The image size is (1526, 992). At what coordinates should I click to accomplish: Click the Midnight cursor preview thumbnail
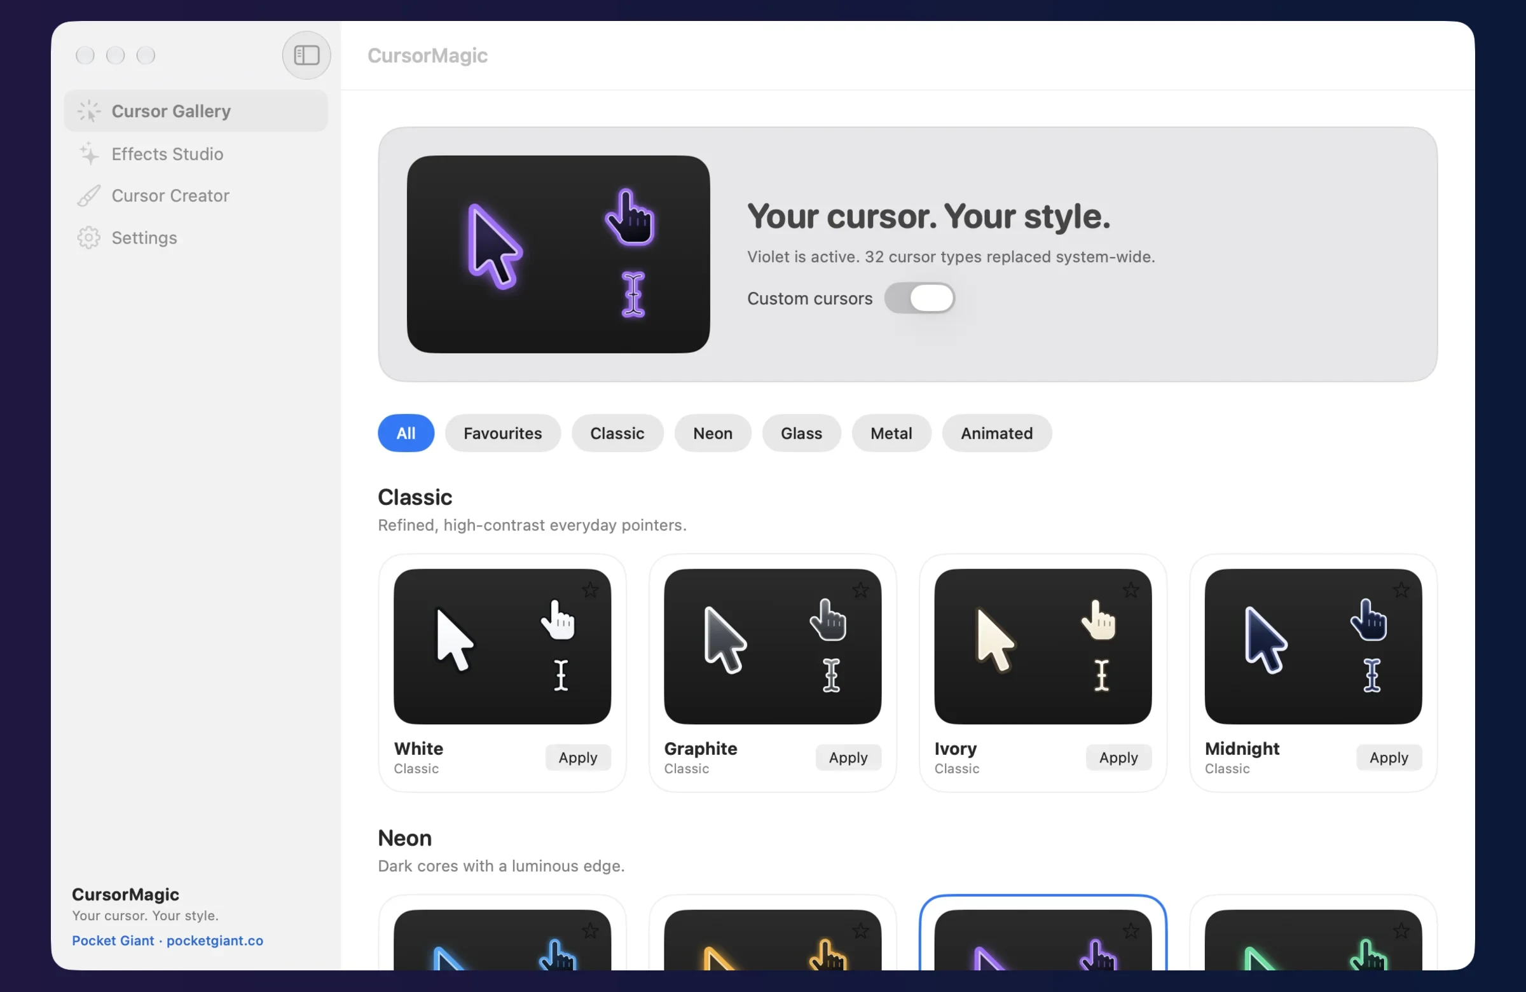point(1313,646)
